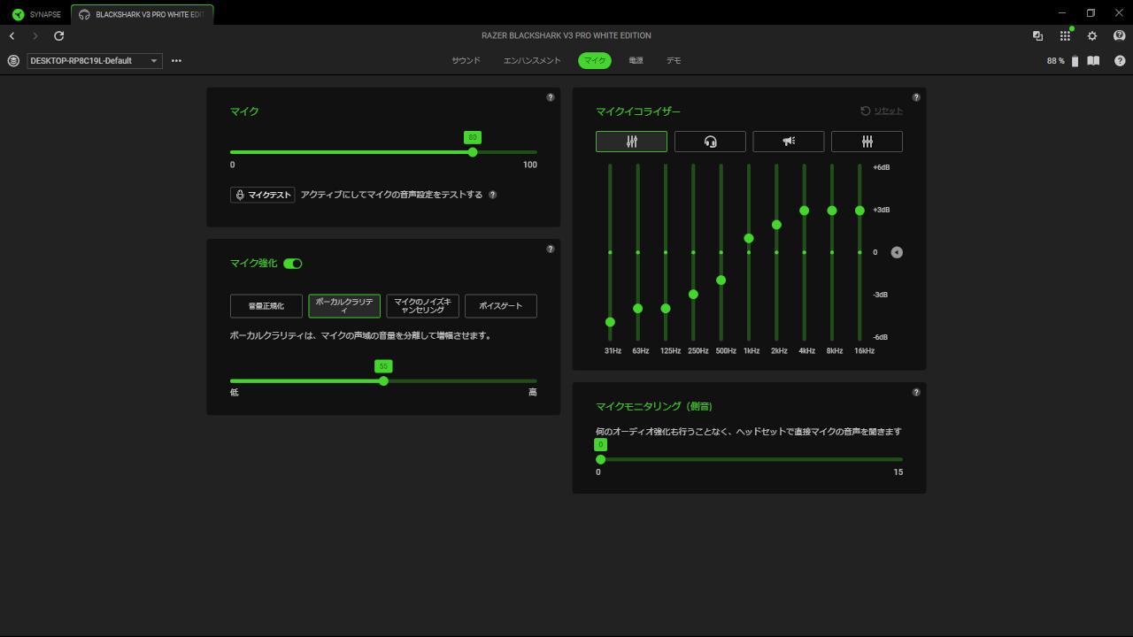Click the 0 dB reset arrow icon

pos(897,252)
